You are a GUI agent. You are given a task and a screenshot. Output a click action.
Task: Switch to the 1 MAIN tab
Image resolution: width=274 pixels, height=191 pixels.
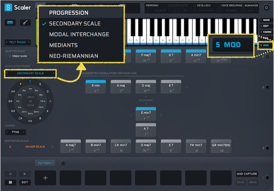[265, 20]
